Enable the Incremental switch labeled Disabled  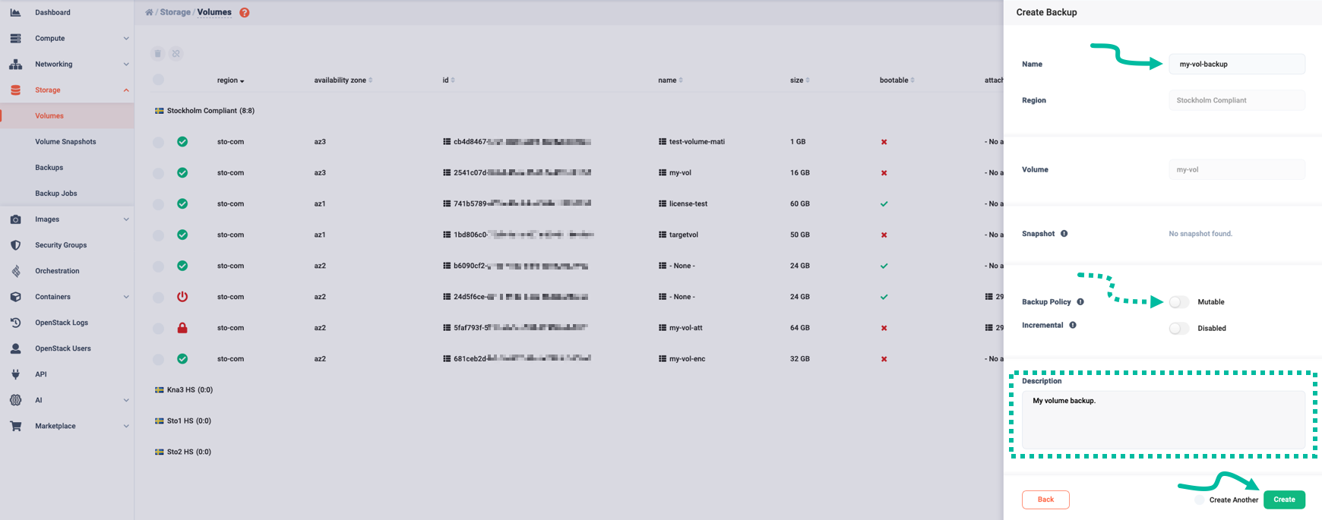click(x=1178, y=329)
